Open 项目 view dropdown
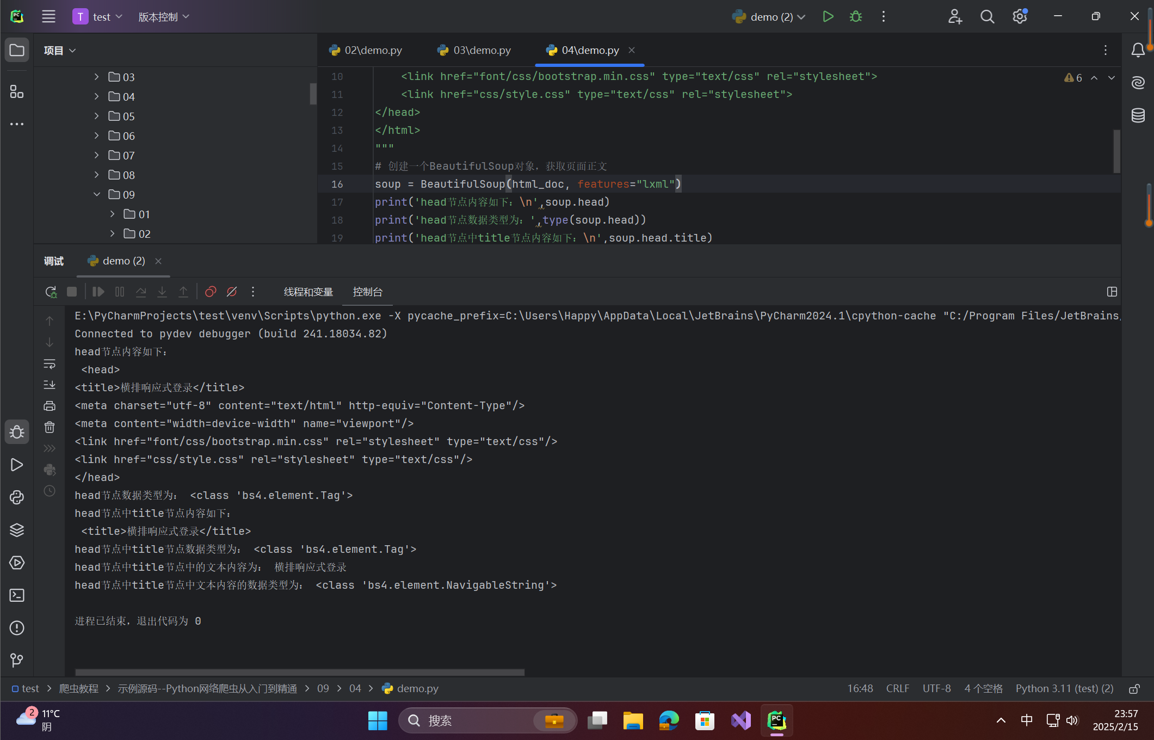The height and width of the screenshot is (740, 1154). (60, 51)
